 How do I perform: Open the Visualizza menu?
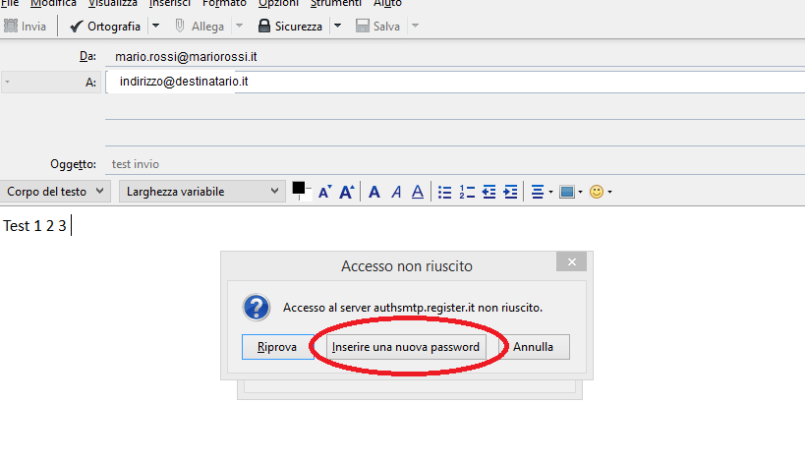(113, 4)
